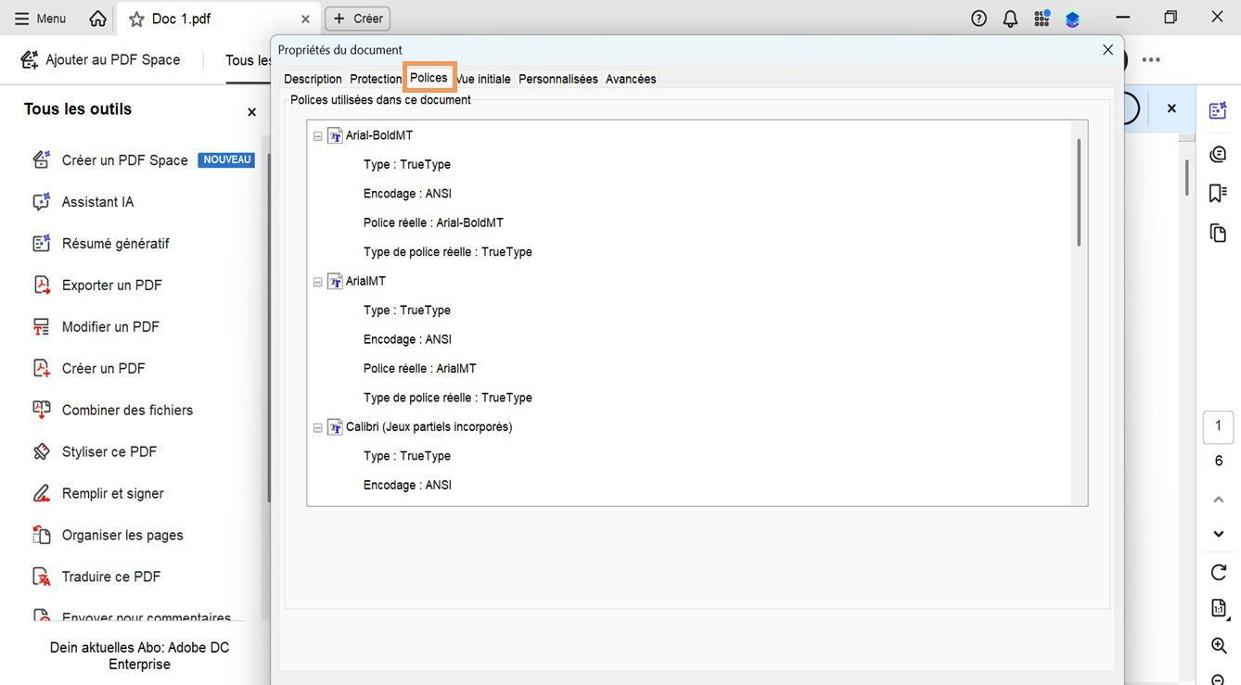
Task: Click the Créer button
Action: 358,19
